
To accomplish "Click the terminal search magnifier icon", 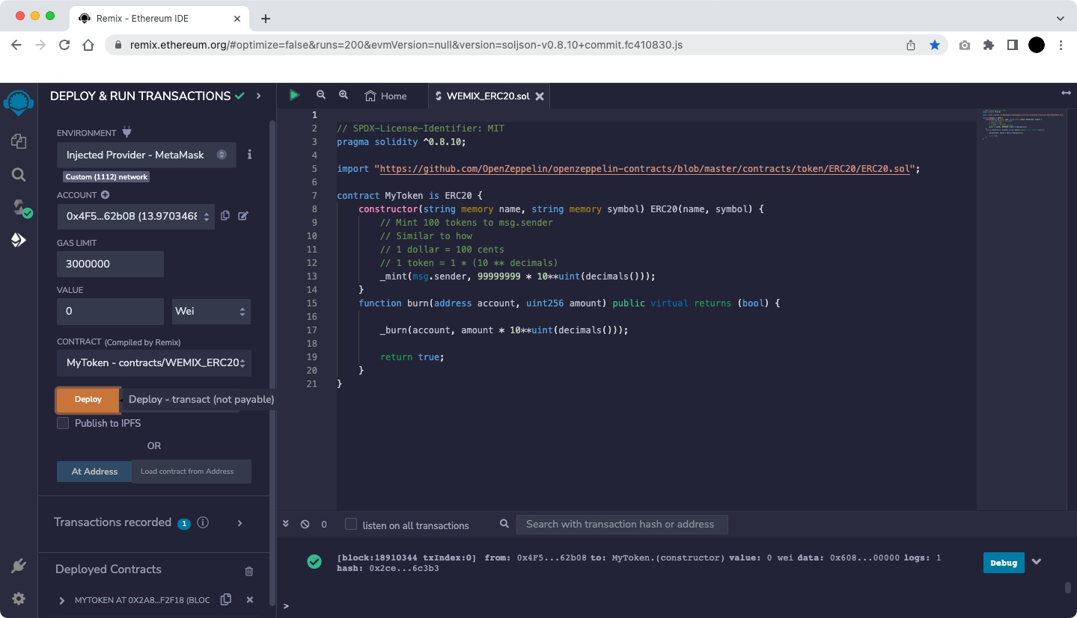I will point(504,524).
